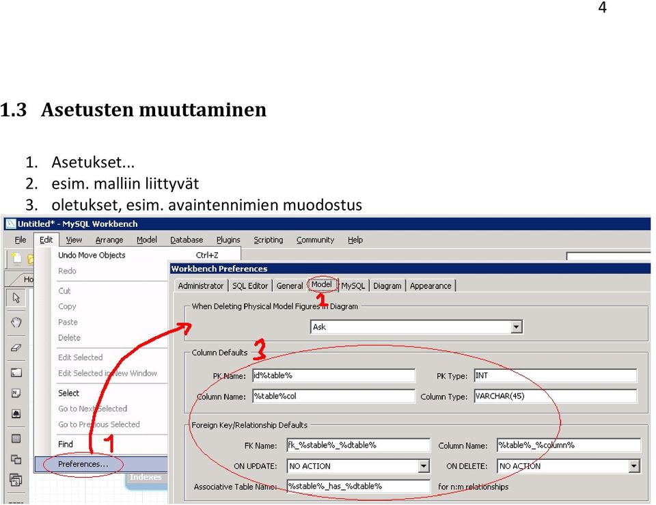Click the foreign key Column Name field
656x505 pixels.
(x=569, y=445)
